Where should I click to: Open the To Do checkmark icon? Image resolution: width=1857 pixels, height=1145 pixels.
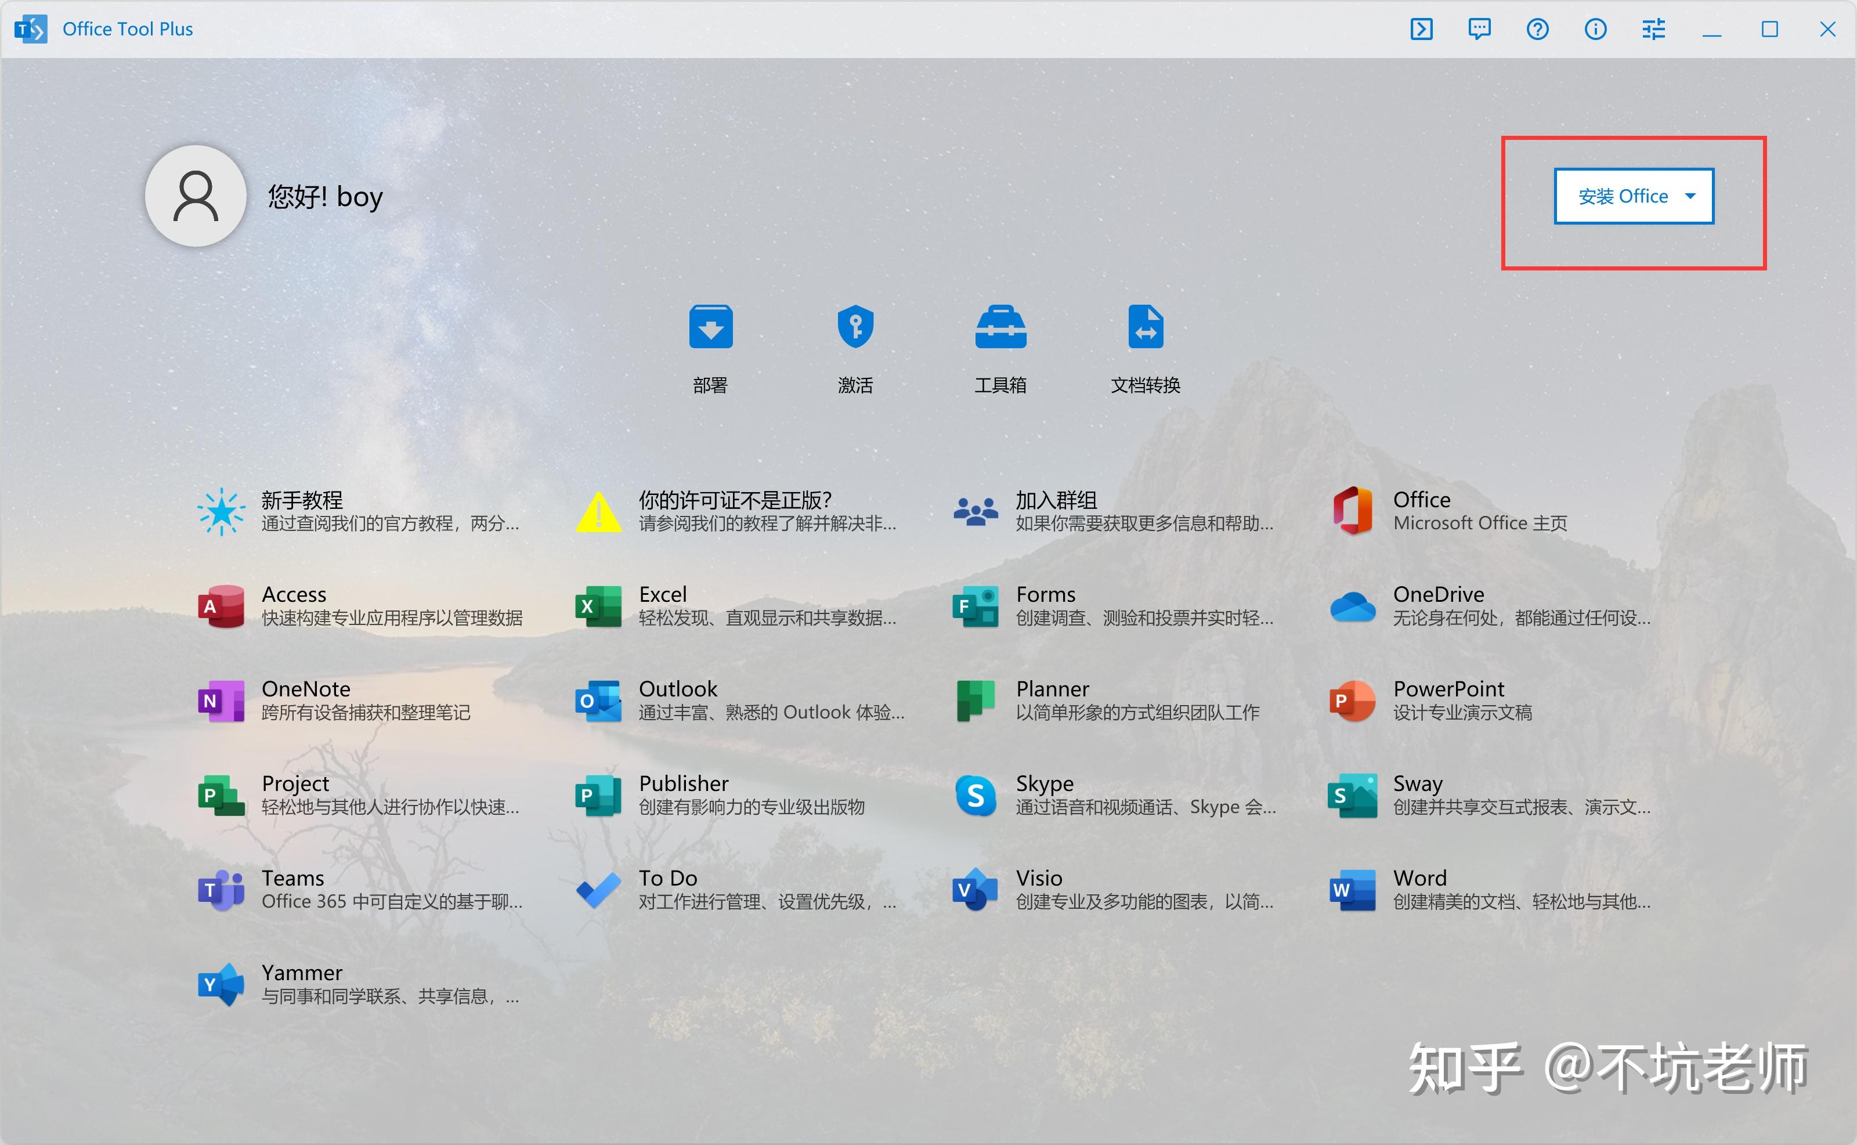(x=599, y=891)
